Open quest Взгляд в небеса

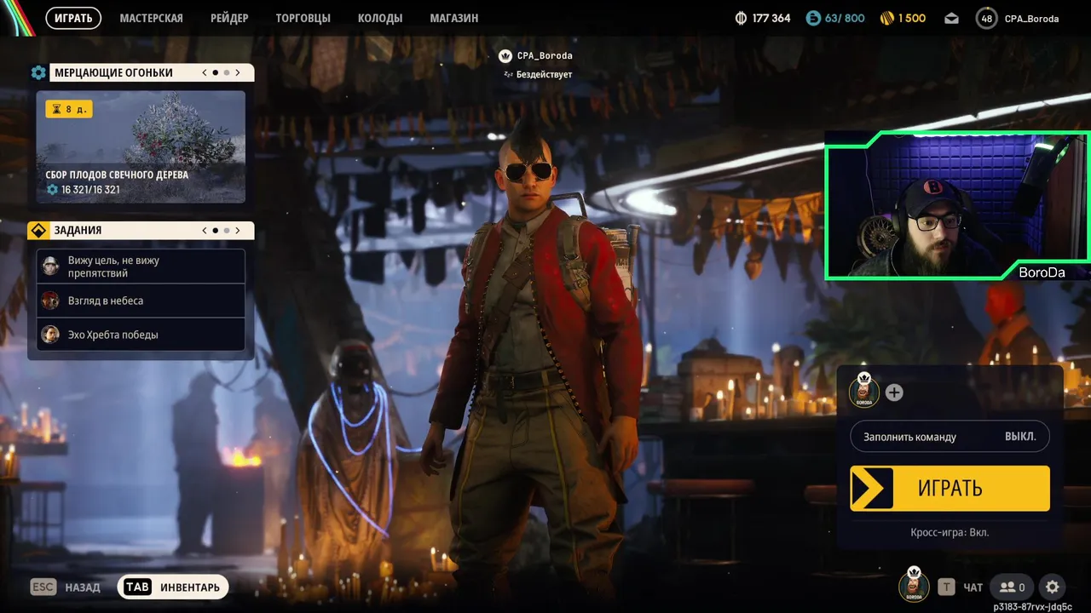click(x=141, y=301)
